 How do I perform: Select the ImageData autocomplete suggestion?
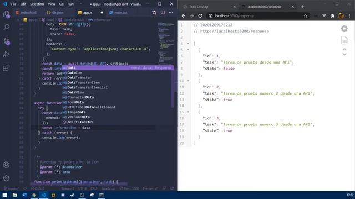[117, 112]
